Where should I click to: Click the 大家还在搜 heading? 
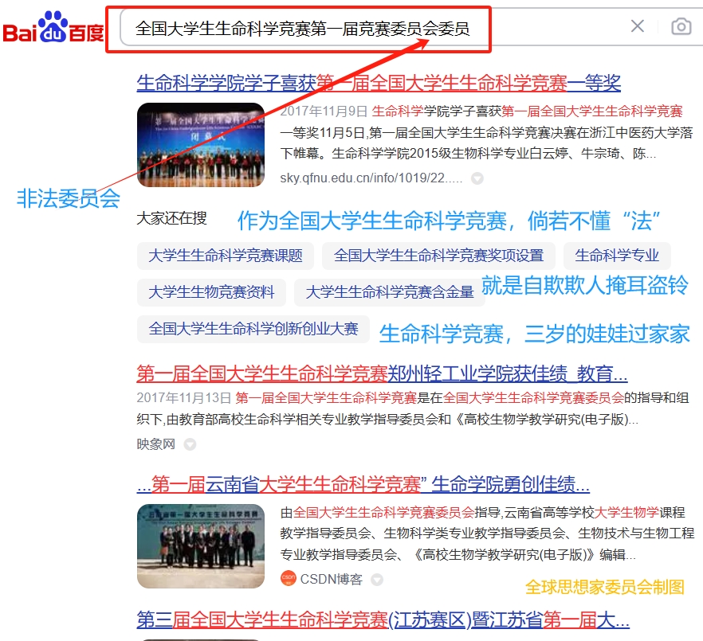pos(171,218)
